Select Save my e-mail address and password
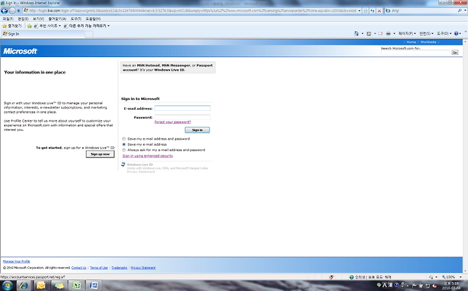 coord(124,139)
